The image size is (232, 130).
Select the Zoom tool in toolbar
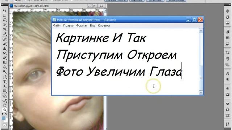point(5,110)
